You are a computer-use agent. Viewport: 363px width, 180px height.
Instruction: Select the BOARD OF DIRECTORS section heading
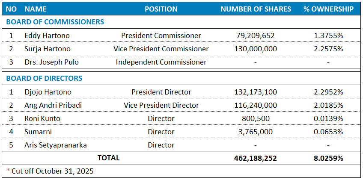pyautogui.click(x=44, y=78)
